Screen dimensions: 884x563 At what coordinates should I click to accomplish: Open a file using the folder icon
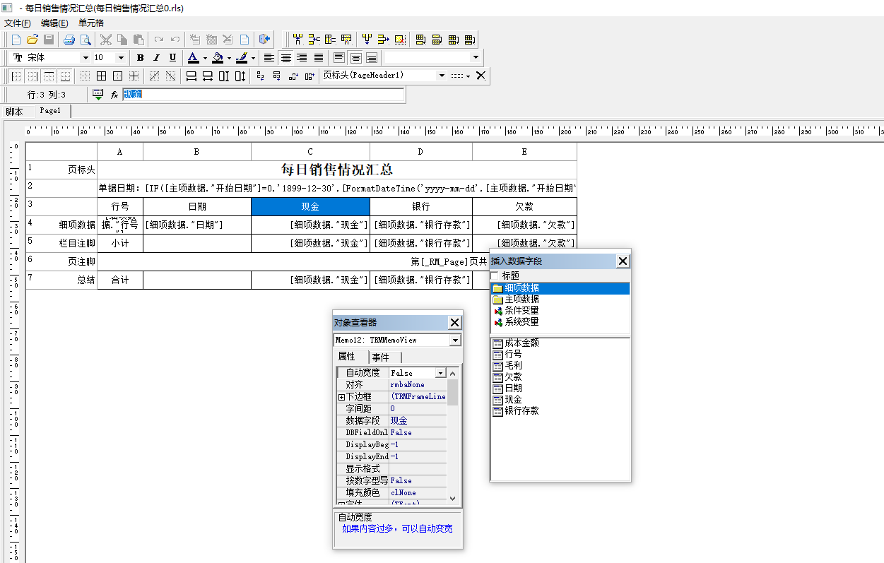pyautogui.click(x=33, y=40)
